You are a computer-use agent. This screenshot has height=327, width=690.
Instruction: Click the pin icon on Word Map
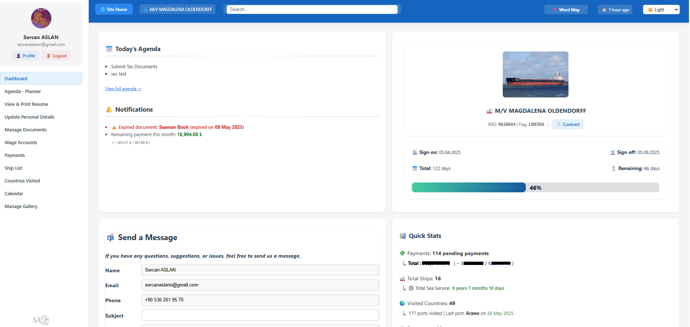[555, 10]
